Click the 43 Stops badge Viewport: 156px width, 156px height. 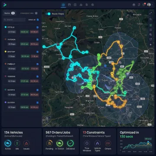[x=12, y=32]
